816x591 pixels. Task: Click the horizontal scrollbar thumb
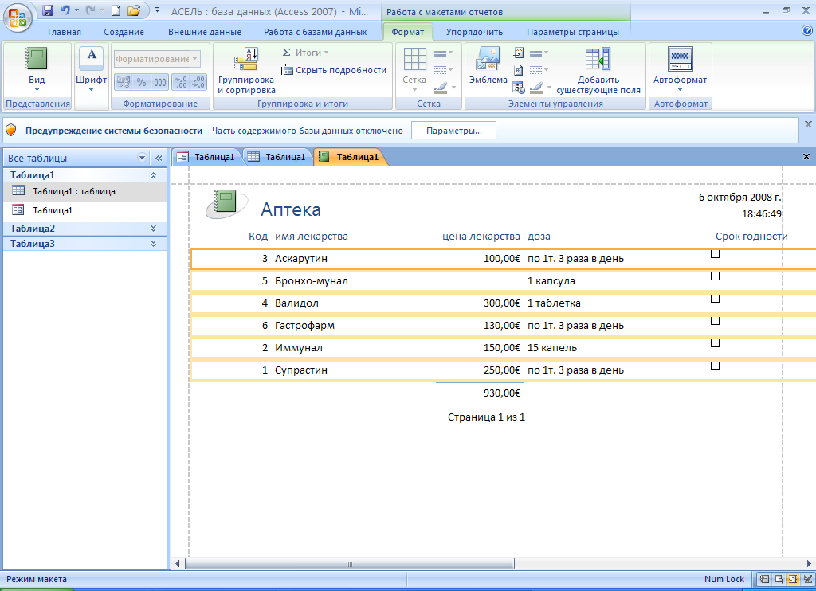348,564
